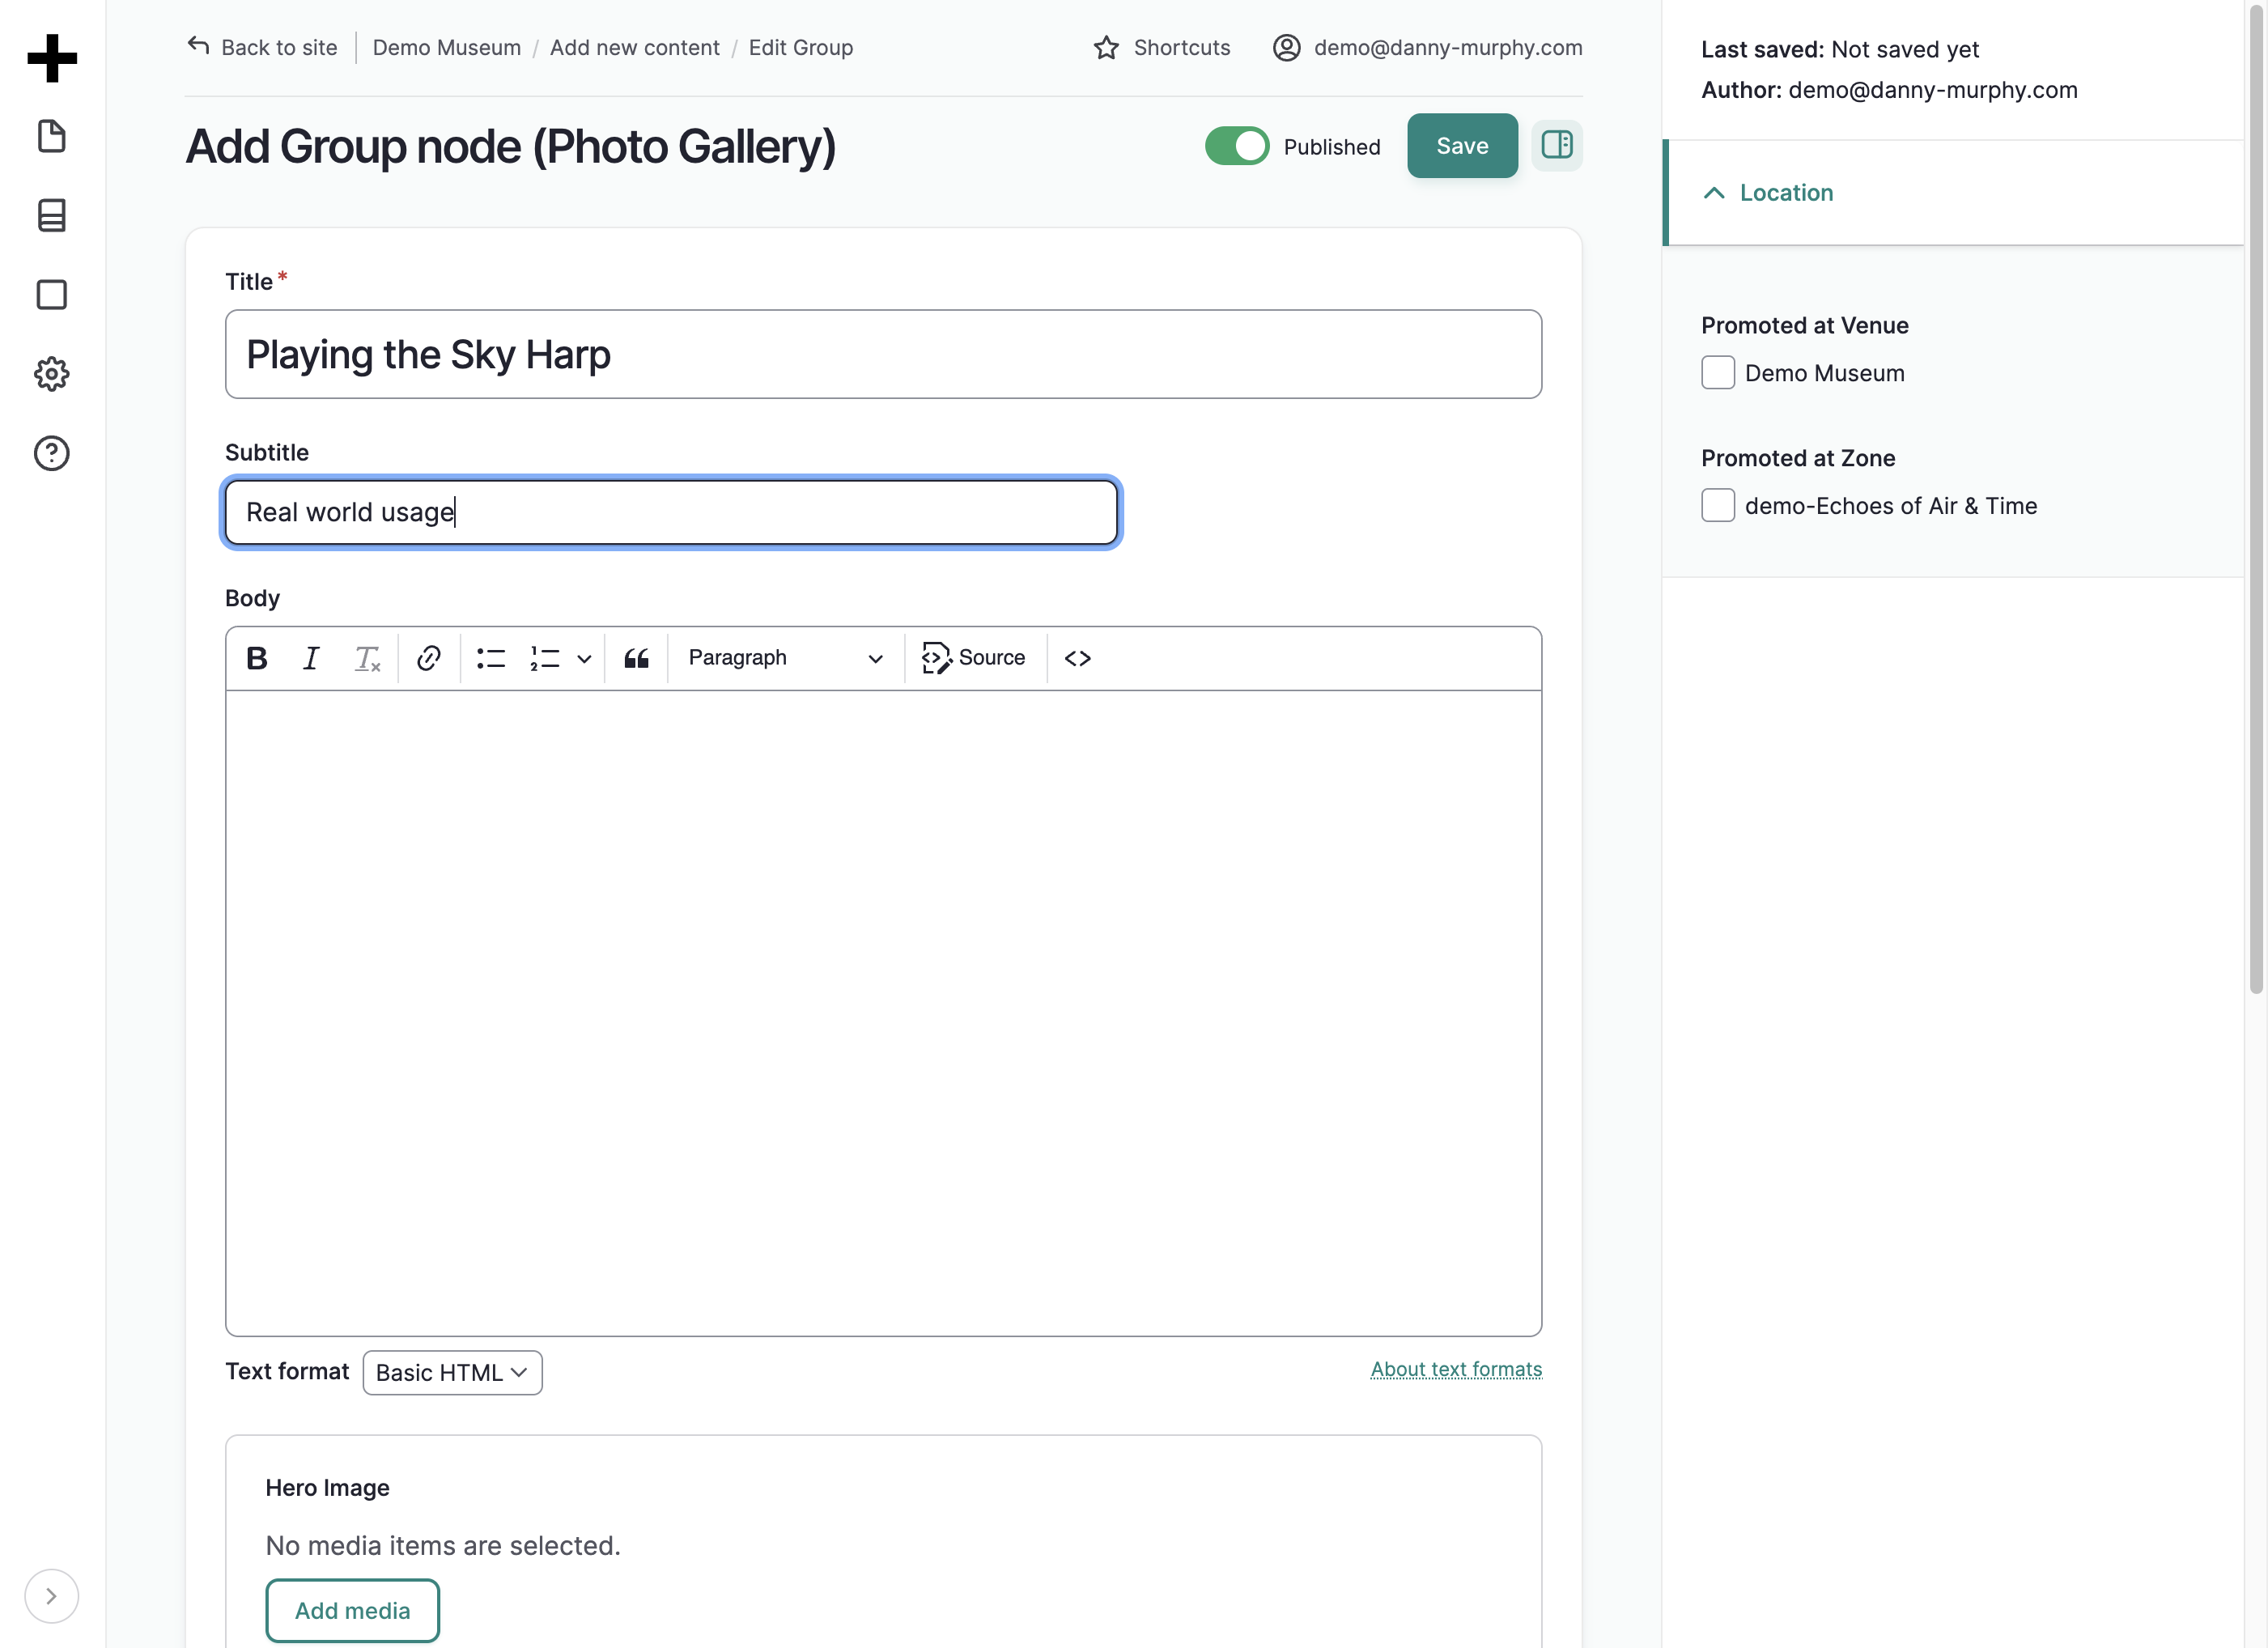Open the Basic HTML text format dropdown
Image resolution: width=2268 pixels, height=1648 pixels.
pyautogui.click(x=453, y=1373)
